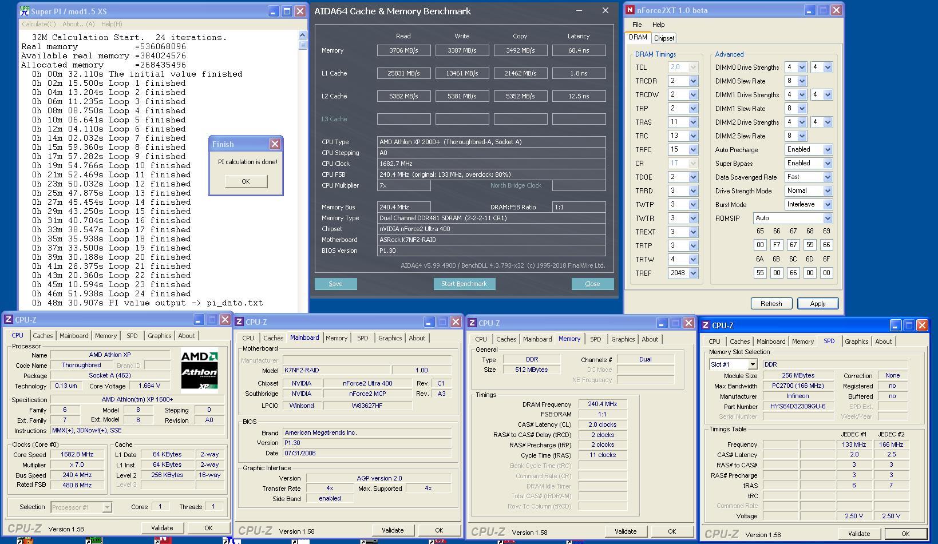The height and width of the screenshot is (544, 938).
Task: Expand the Super Bypass dropdown
Action: tap(828, 164)
